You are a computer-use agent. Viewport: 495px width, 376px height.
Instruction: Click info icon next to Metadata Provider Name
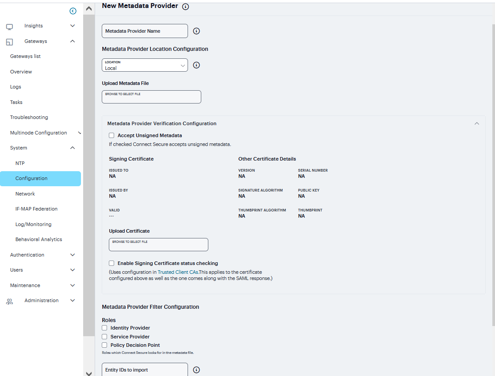point(196,31)
